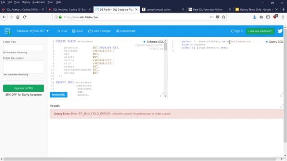287x161 pixels.
Task: Open the View menu
Action: click(x=17, y=2)
